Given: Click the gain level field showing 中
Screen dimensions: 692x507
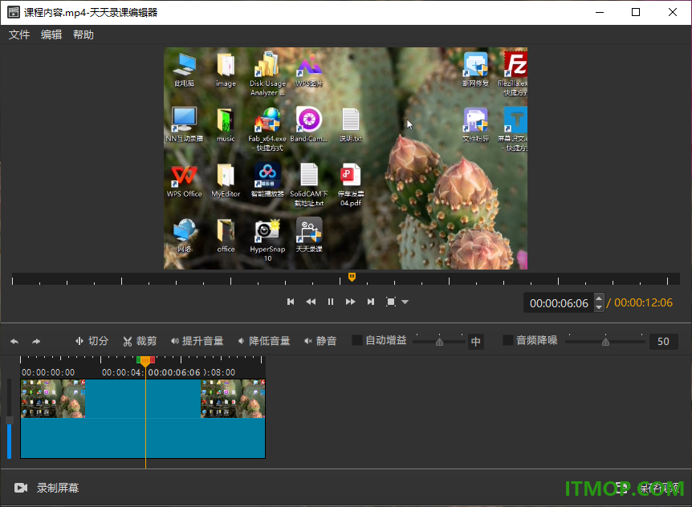Looking at the screenshot, I should (x=476, y=342).
